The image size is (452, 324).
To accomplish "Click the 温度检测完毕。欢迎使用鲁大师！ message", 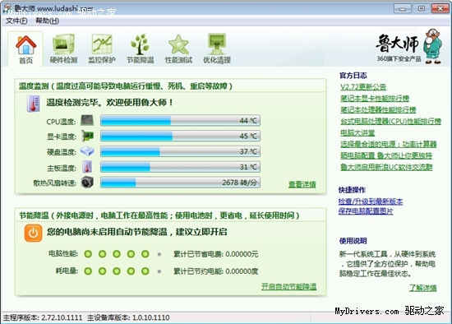I will (110, 102).
